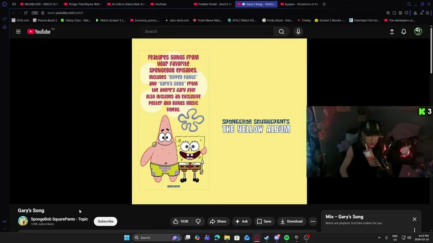This screenshot has width=433, height=243.
Task: Open the upload/create arrow icon
Action: pyautogui.click(x=392, y=31)
